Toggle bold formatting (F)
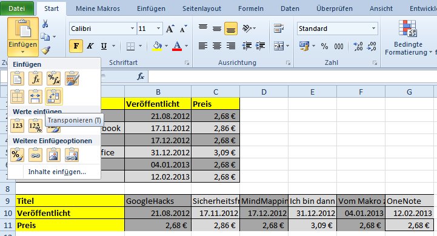The image size is (437, 236). 76,46
